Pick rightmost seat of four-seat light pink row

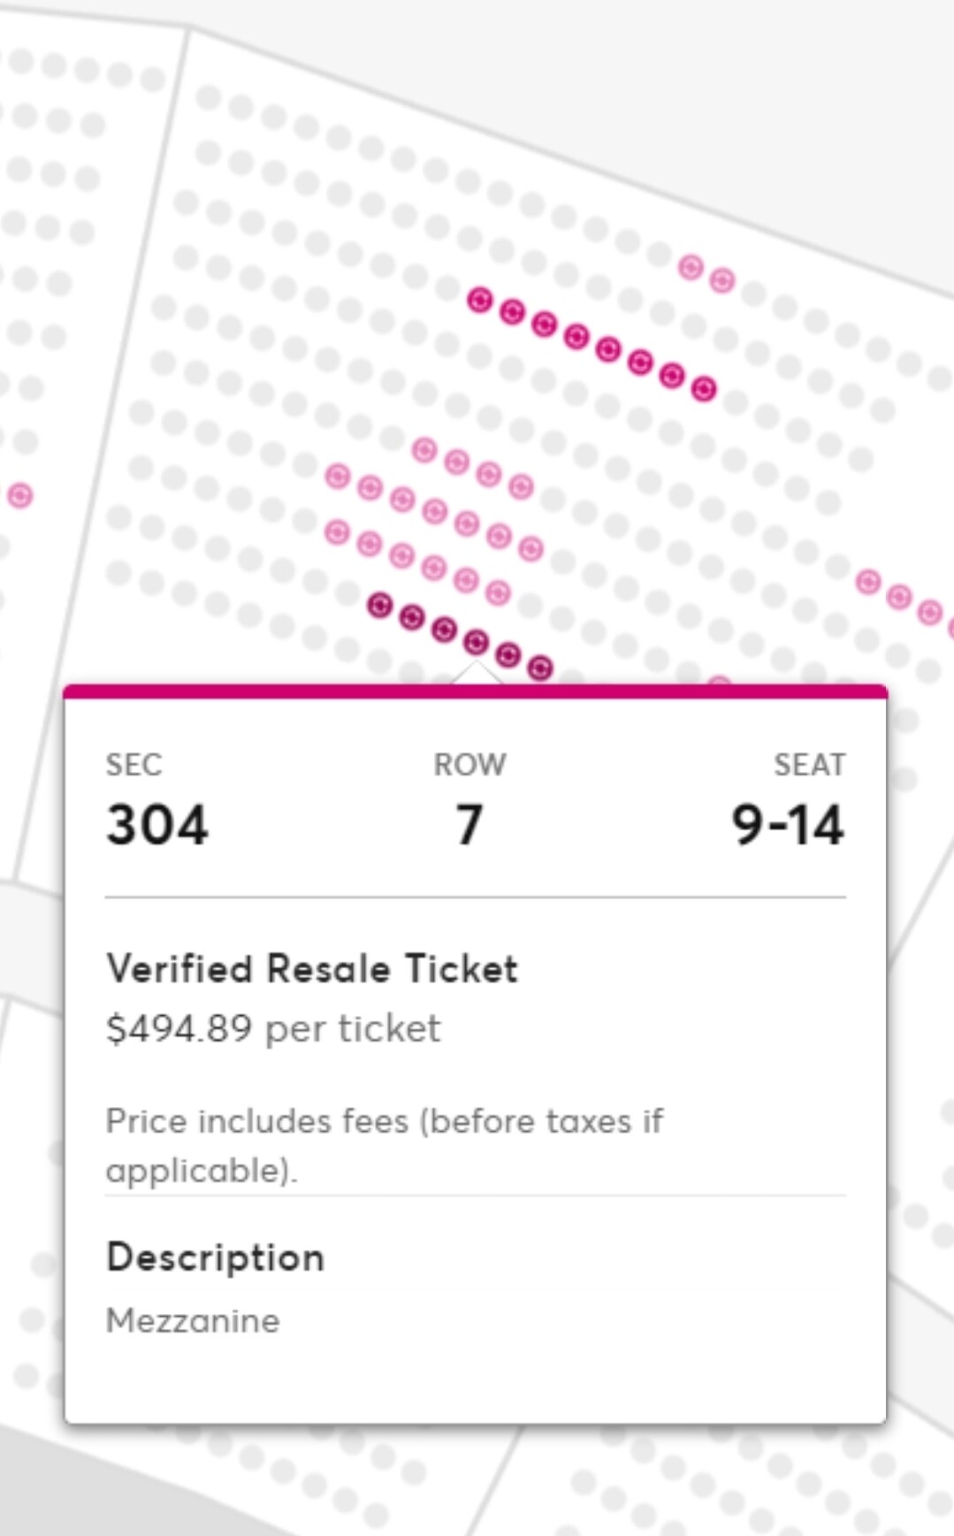coord(521,486)
